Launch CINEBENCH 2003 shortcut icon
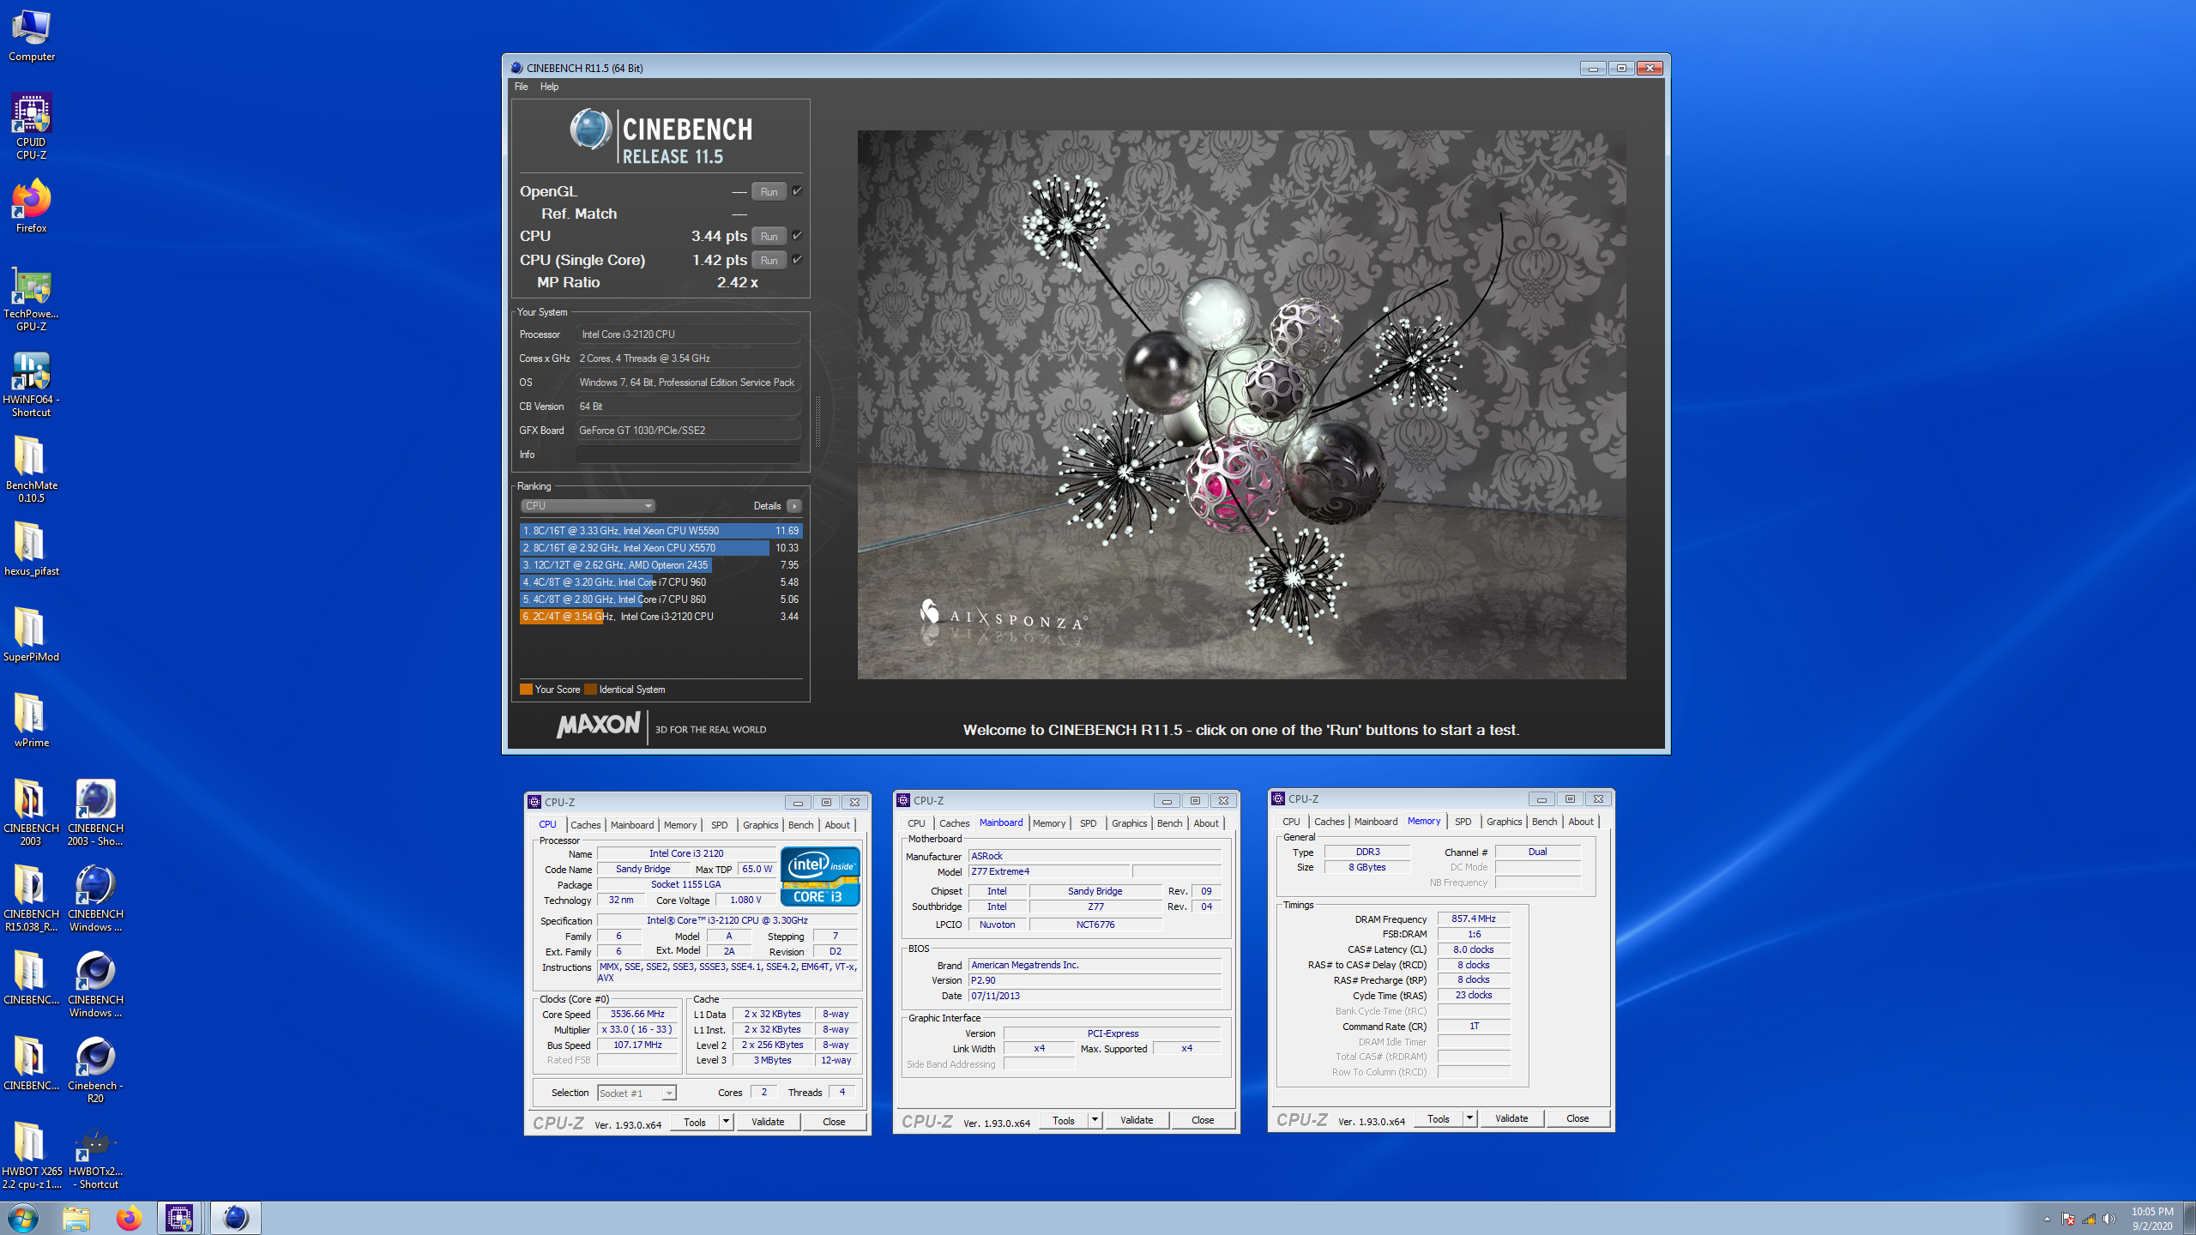 click(x=95, y=812)
